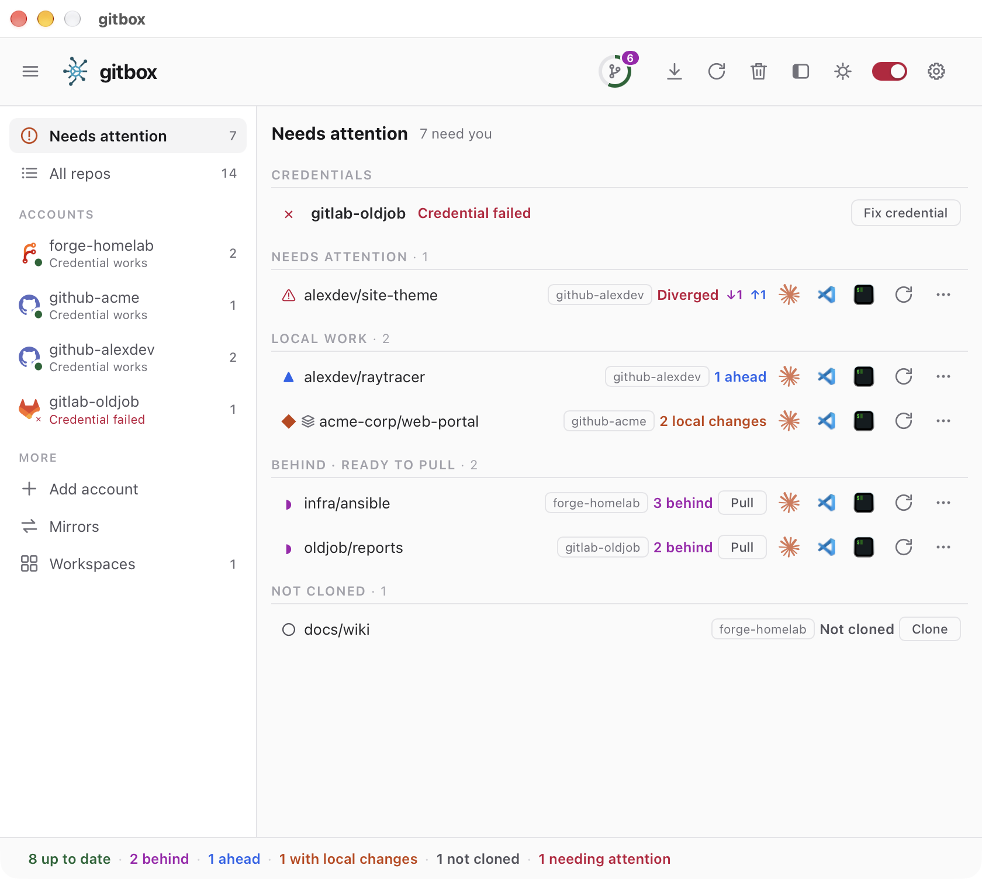The width and height of the screenshot is (982, 879).
Task: Open alexdev/site-theme in the AI assistant (starburst icon)
Action: pos(789,295)
